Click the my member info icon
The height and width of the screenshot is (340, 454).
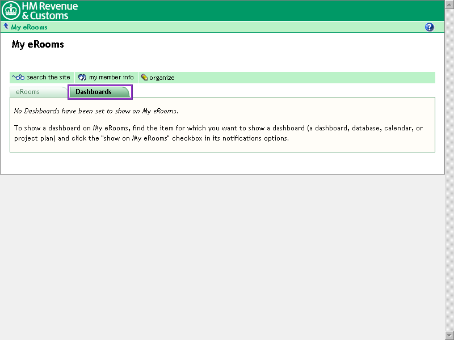[x=82, y=78]
